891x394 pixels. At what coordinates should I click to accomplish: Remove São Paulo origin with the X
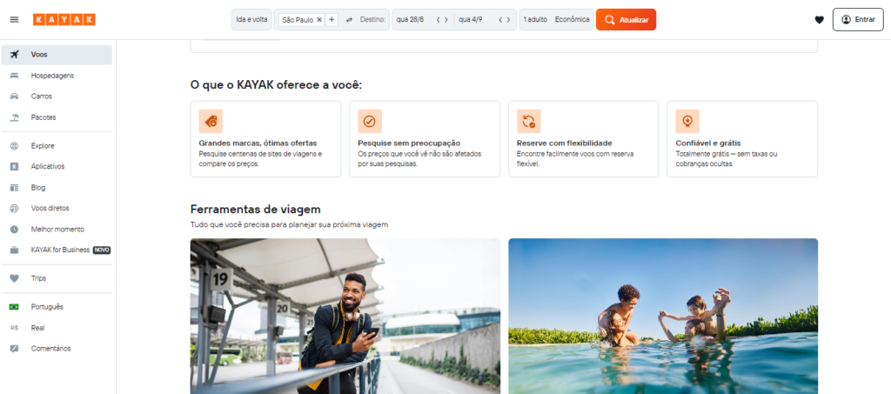[319, 19]
